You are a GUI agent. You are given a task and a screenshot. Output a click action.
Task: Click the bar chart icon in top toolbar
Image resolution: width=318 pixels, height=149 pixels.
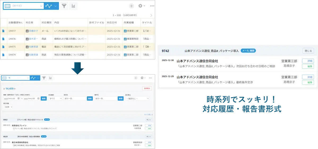coord(73,6)
